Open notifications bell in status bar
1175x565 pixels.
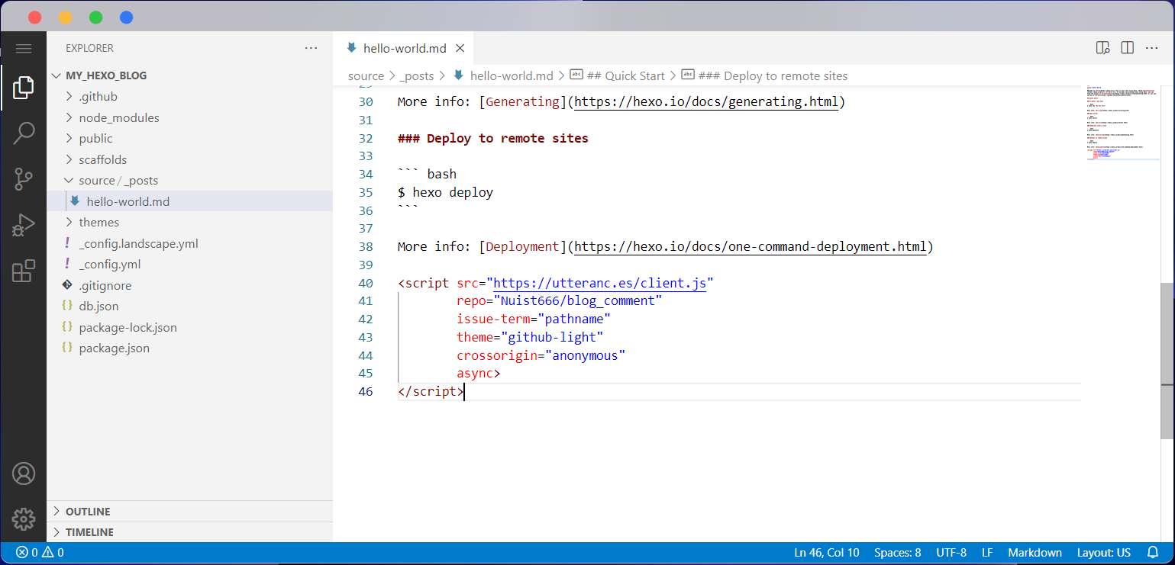point(1153,553)
